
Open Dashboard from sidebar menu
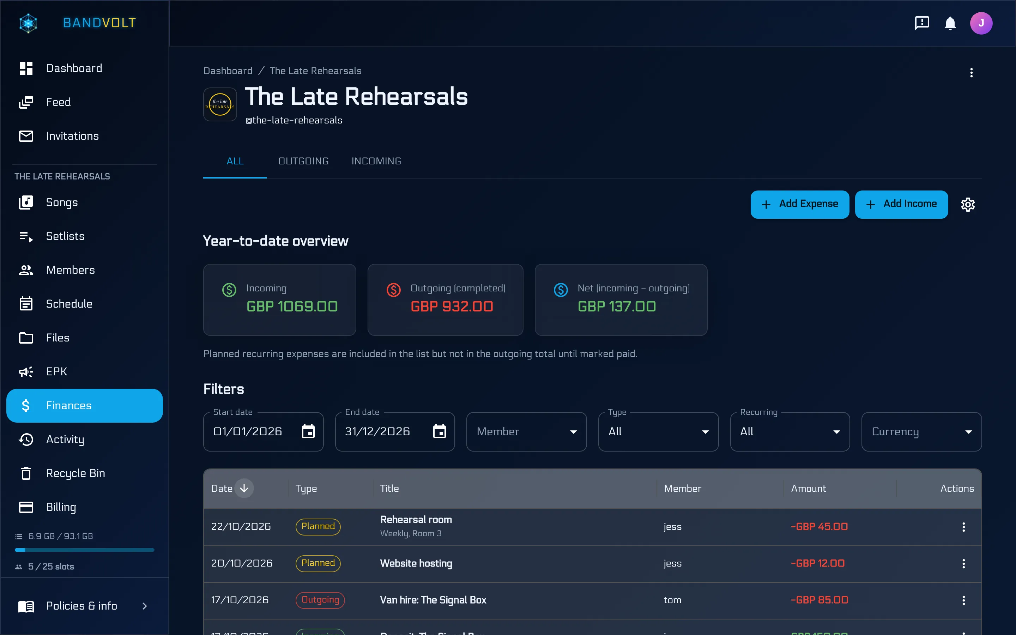(84, 68)
